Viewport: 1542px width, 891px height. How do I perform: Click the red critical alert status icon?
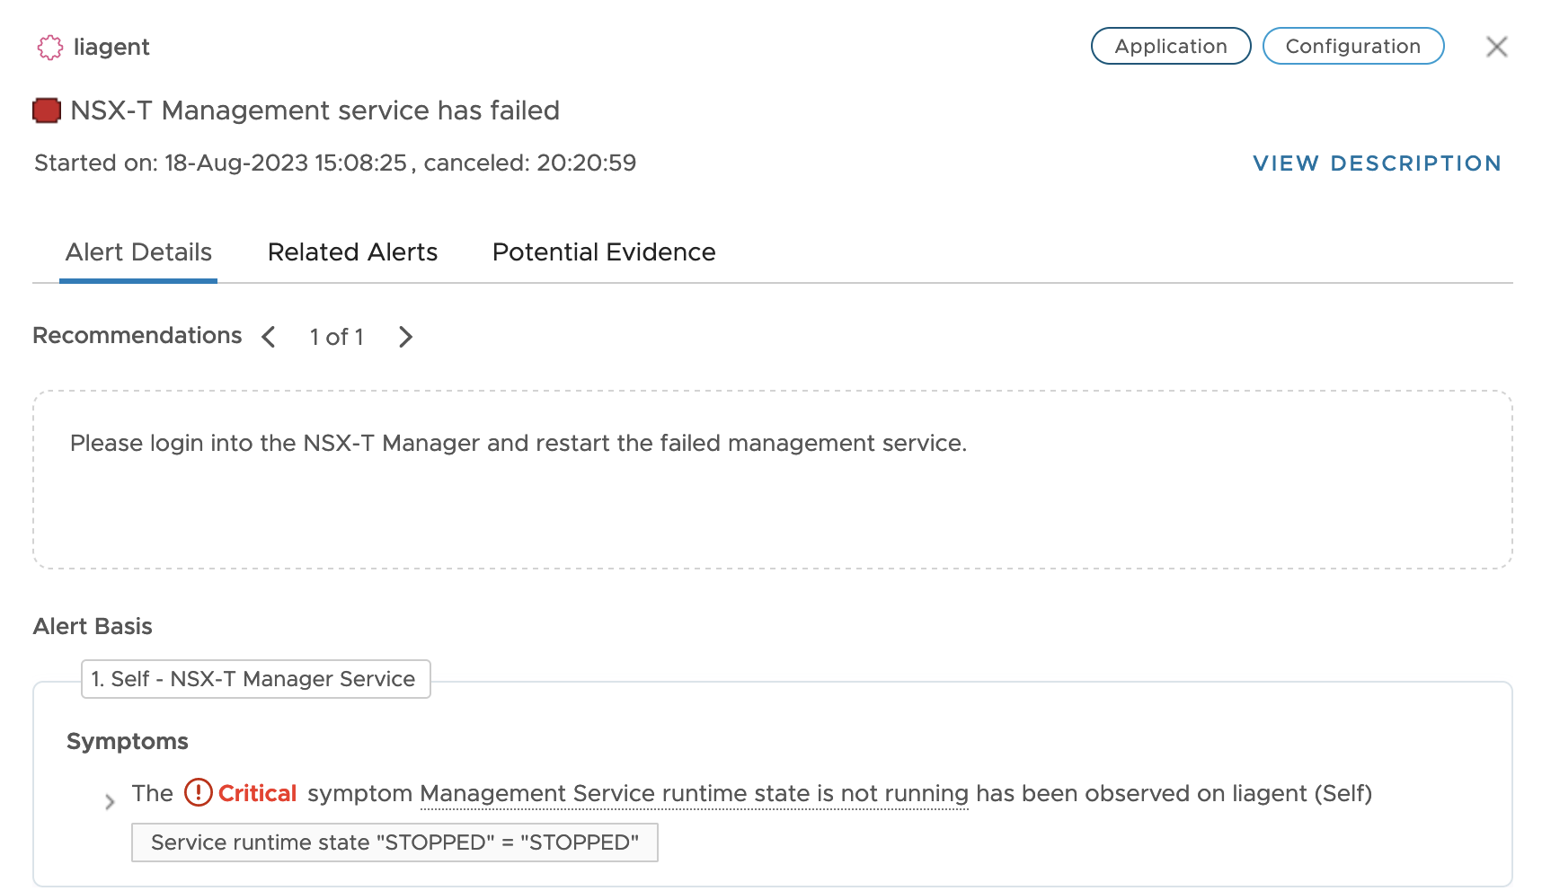pos(47,110)
